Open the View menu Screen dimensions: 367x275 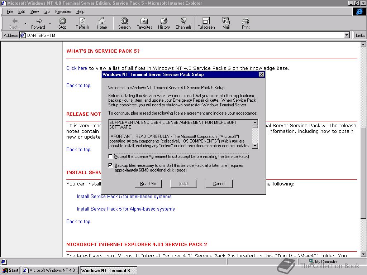click(x=34, y=11)
